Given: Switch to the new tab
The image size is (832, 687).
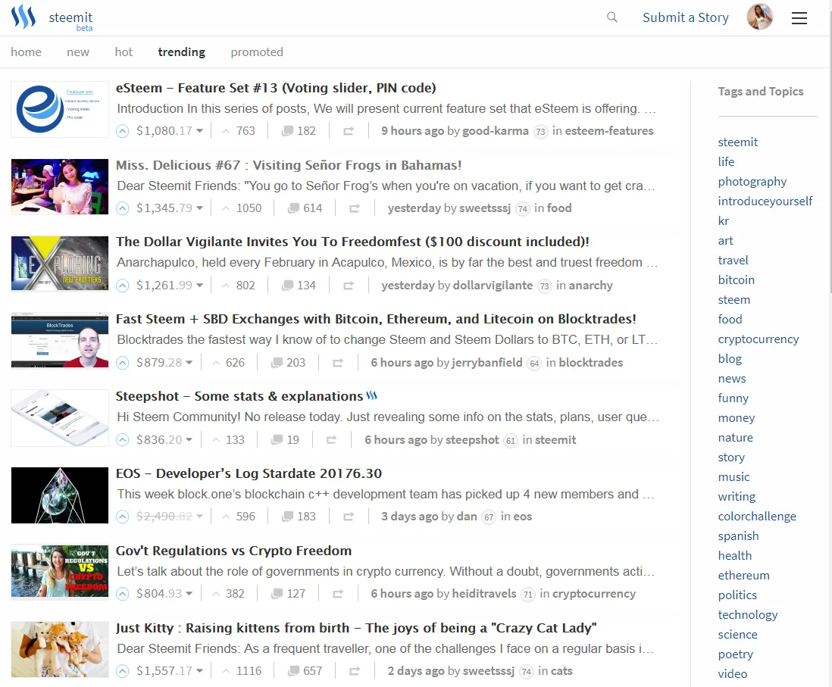Looking at the screenshot, I should tap(78, 52).
